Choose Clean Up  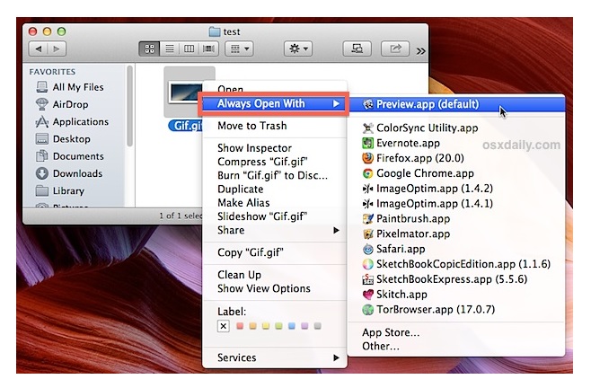click(x=275, y=275)
